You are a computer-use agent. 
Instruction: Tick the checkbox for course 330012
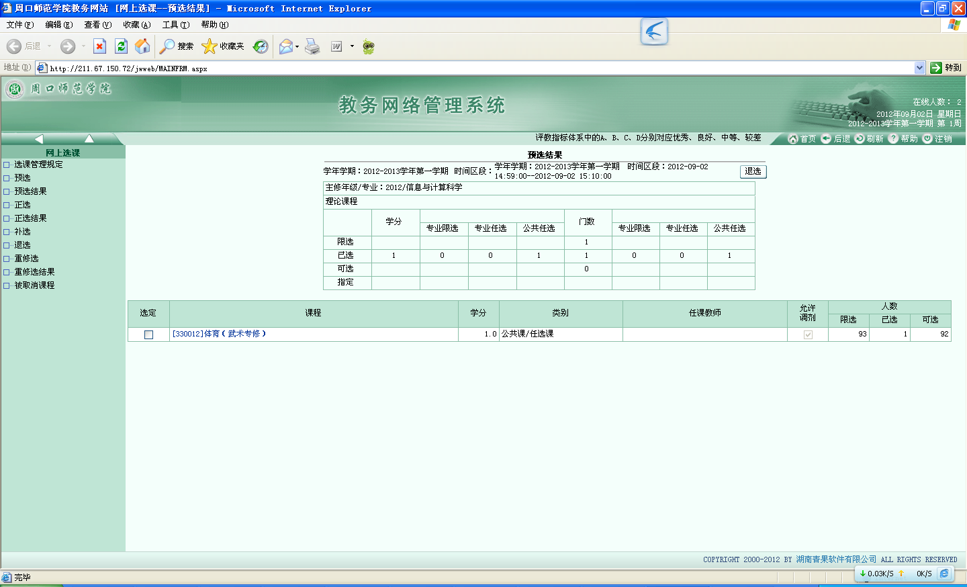point(148,334)
